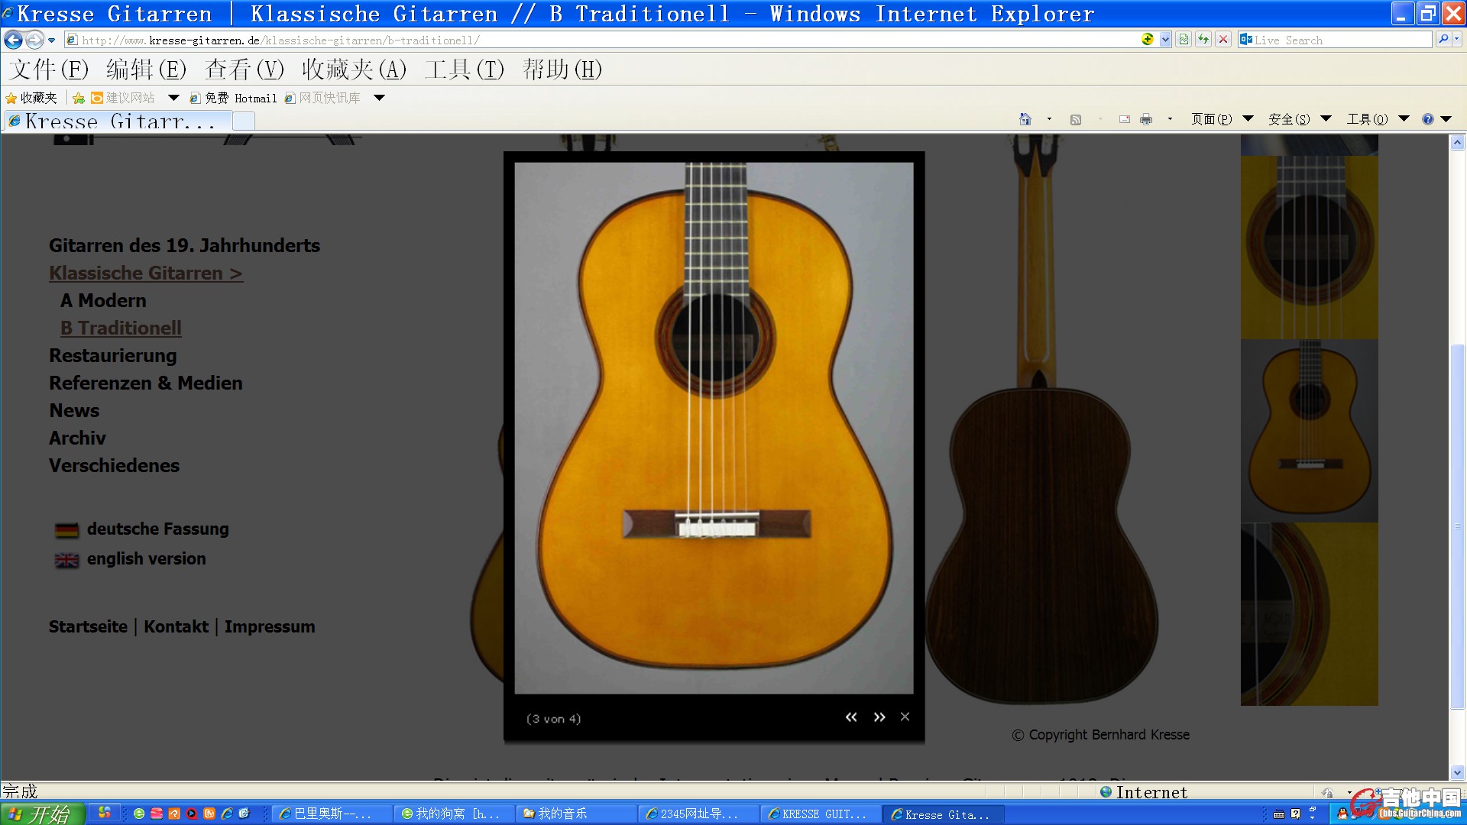Go to Startseite
The height and width of the screenshot is (825, 1467).
pos(88,626)
